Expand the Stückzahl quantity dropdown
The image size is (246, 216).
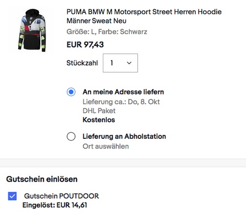tap(120, 63)
